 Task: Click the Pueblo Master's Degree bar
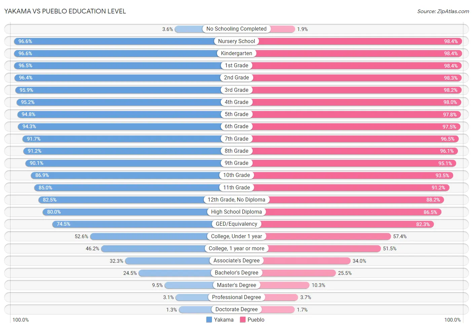pos(273,285)
